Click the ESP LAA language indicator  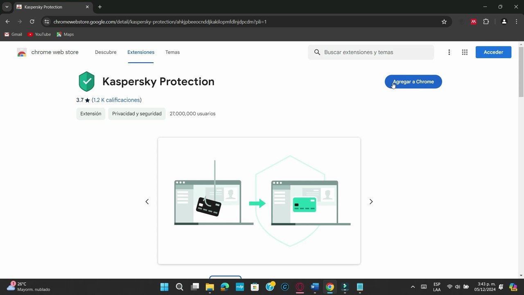click(437, 287)
